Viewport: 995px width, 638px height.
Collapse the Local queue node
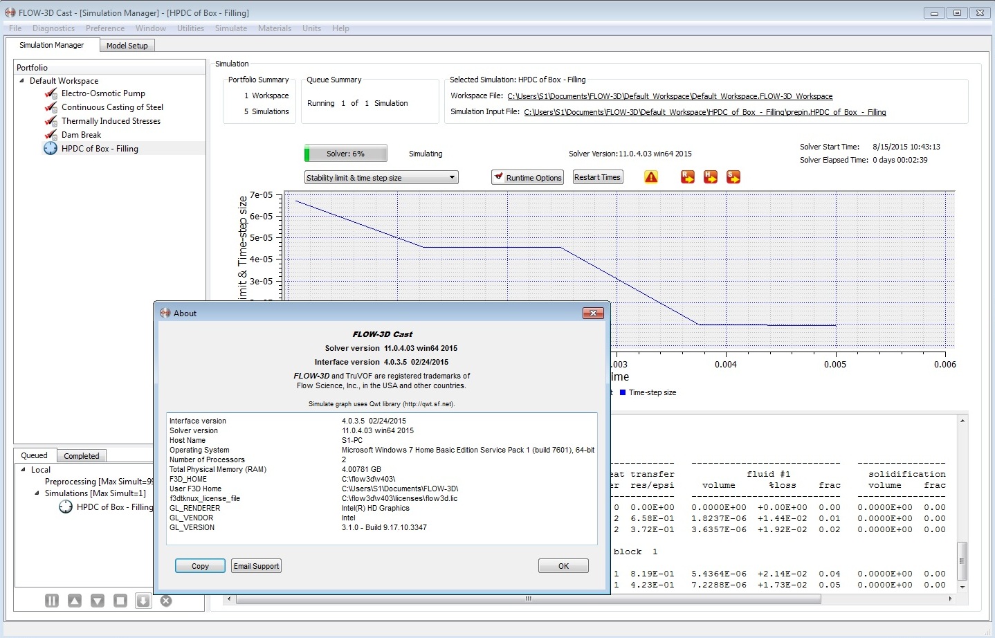tap(23, 469)
